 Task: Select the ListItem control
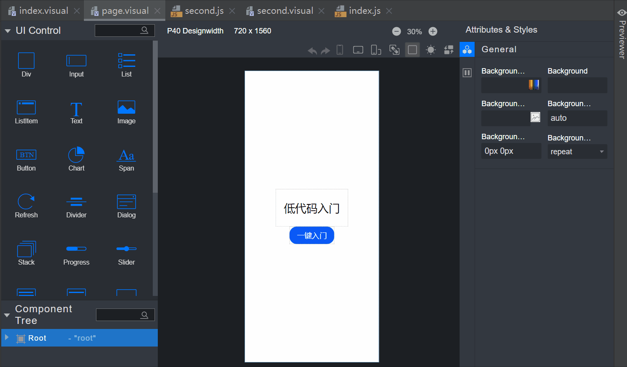(26, 112)
